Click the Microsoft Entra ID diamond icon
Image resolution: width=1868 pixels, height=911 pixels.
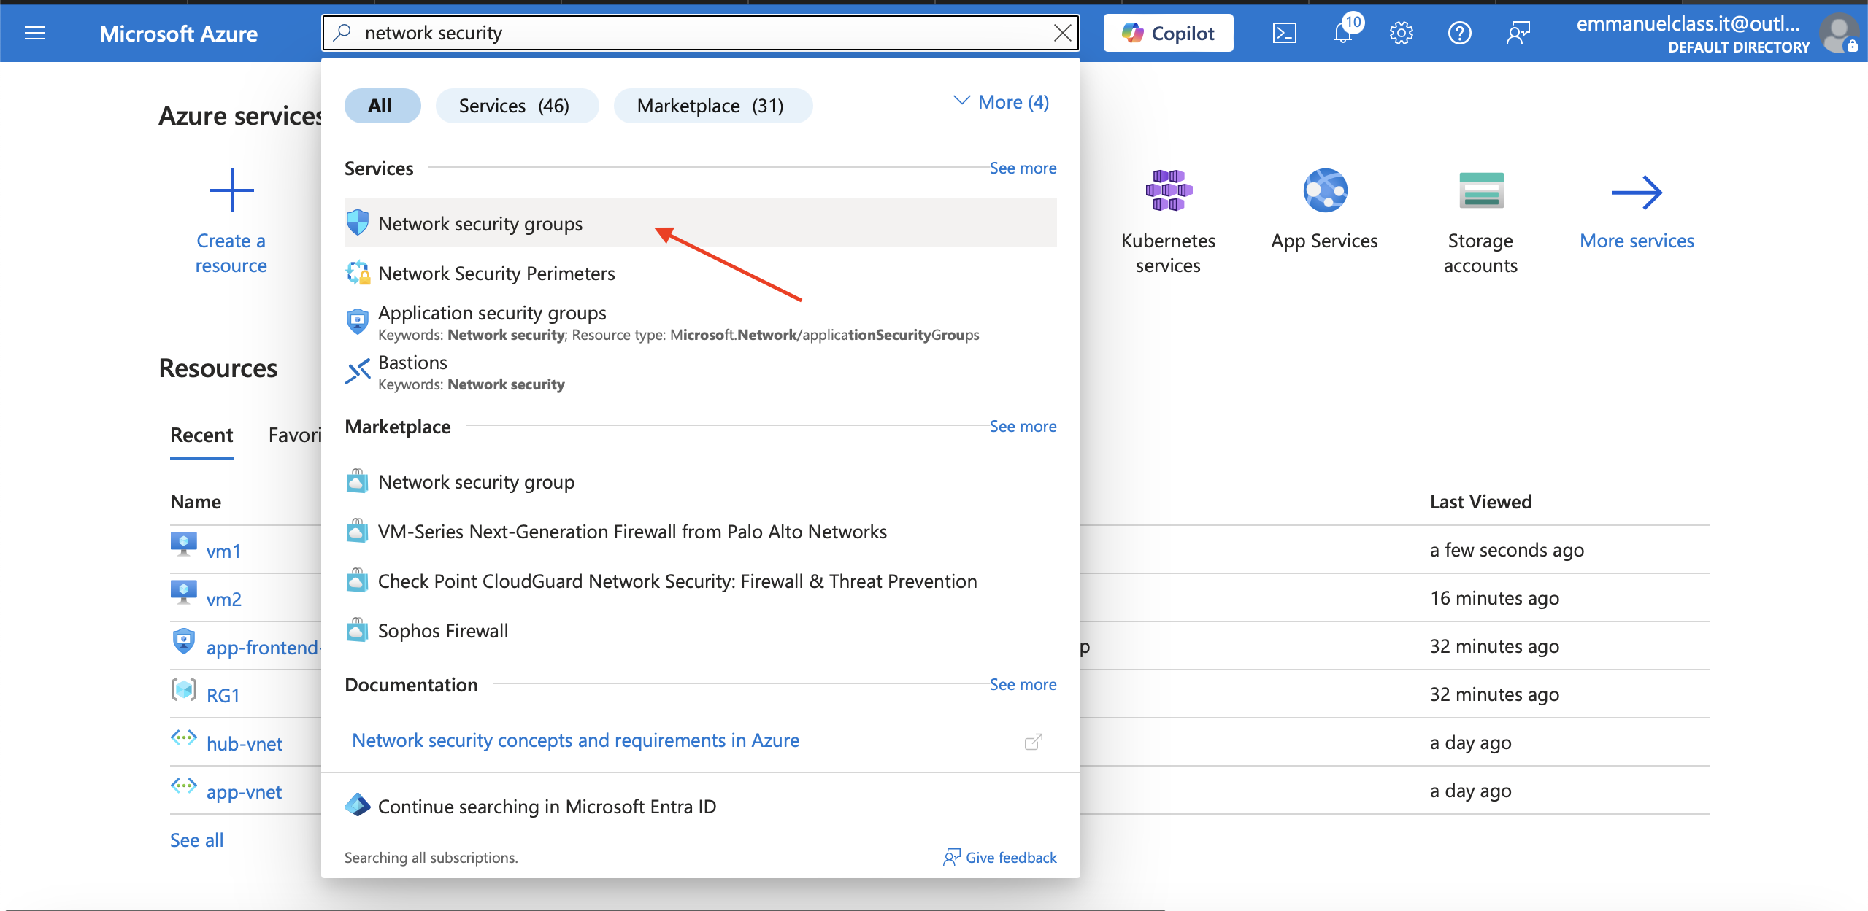tap(358, 805)
